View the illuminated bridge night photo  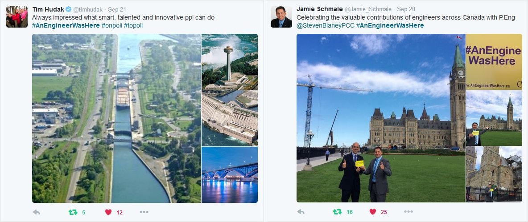230,175
